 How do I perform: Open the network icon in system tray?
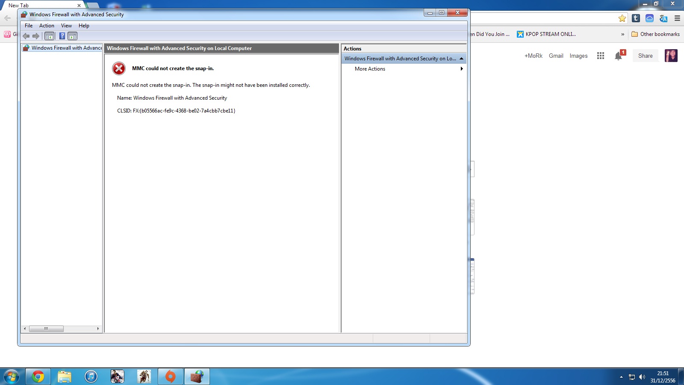[632, 377]
